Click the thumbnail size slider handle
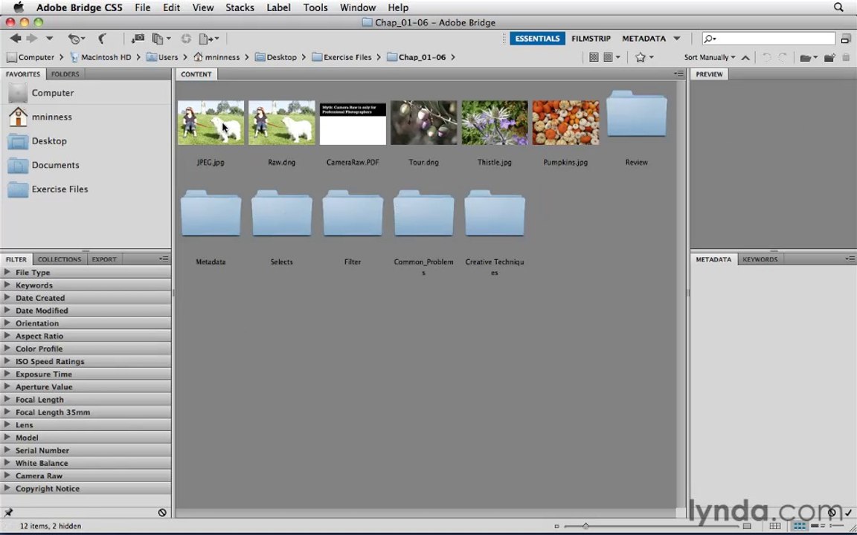 [x=585, y=526]
